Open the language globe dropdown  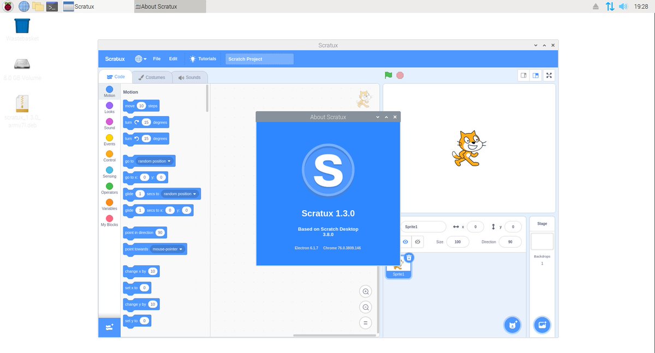pos(141,59)
